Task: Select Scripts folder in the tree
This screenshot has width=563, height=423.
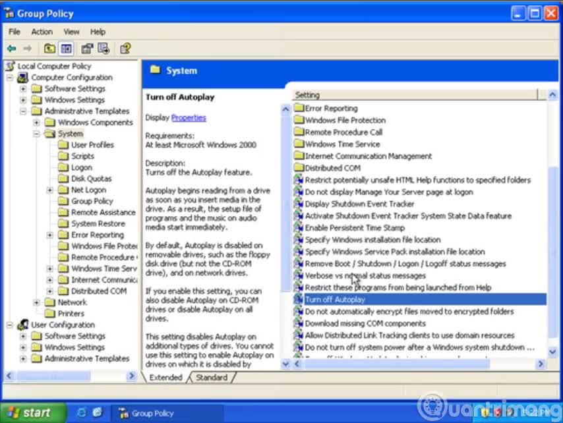Action: point(82,156)
